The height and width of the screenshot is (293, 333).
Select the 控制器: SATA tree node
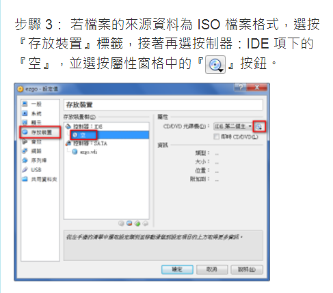click(x=86, y=143)
